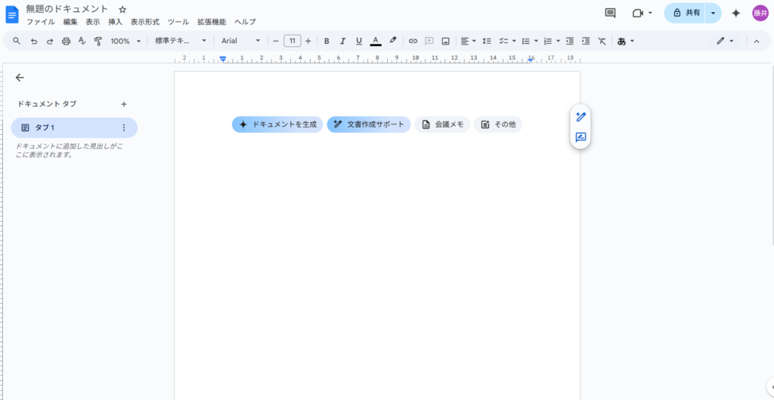Open the ツール menu
The height and width of the screenshot is (400, 774).
178,22
